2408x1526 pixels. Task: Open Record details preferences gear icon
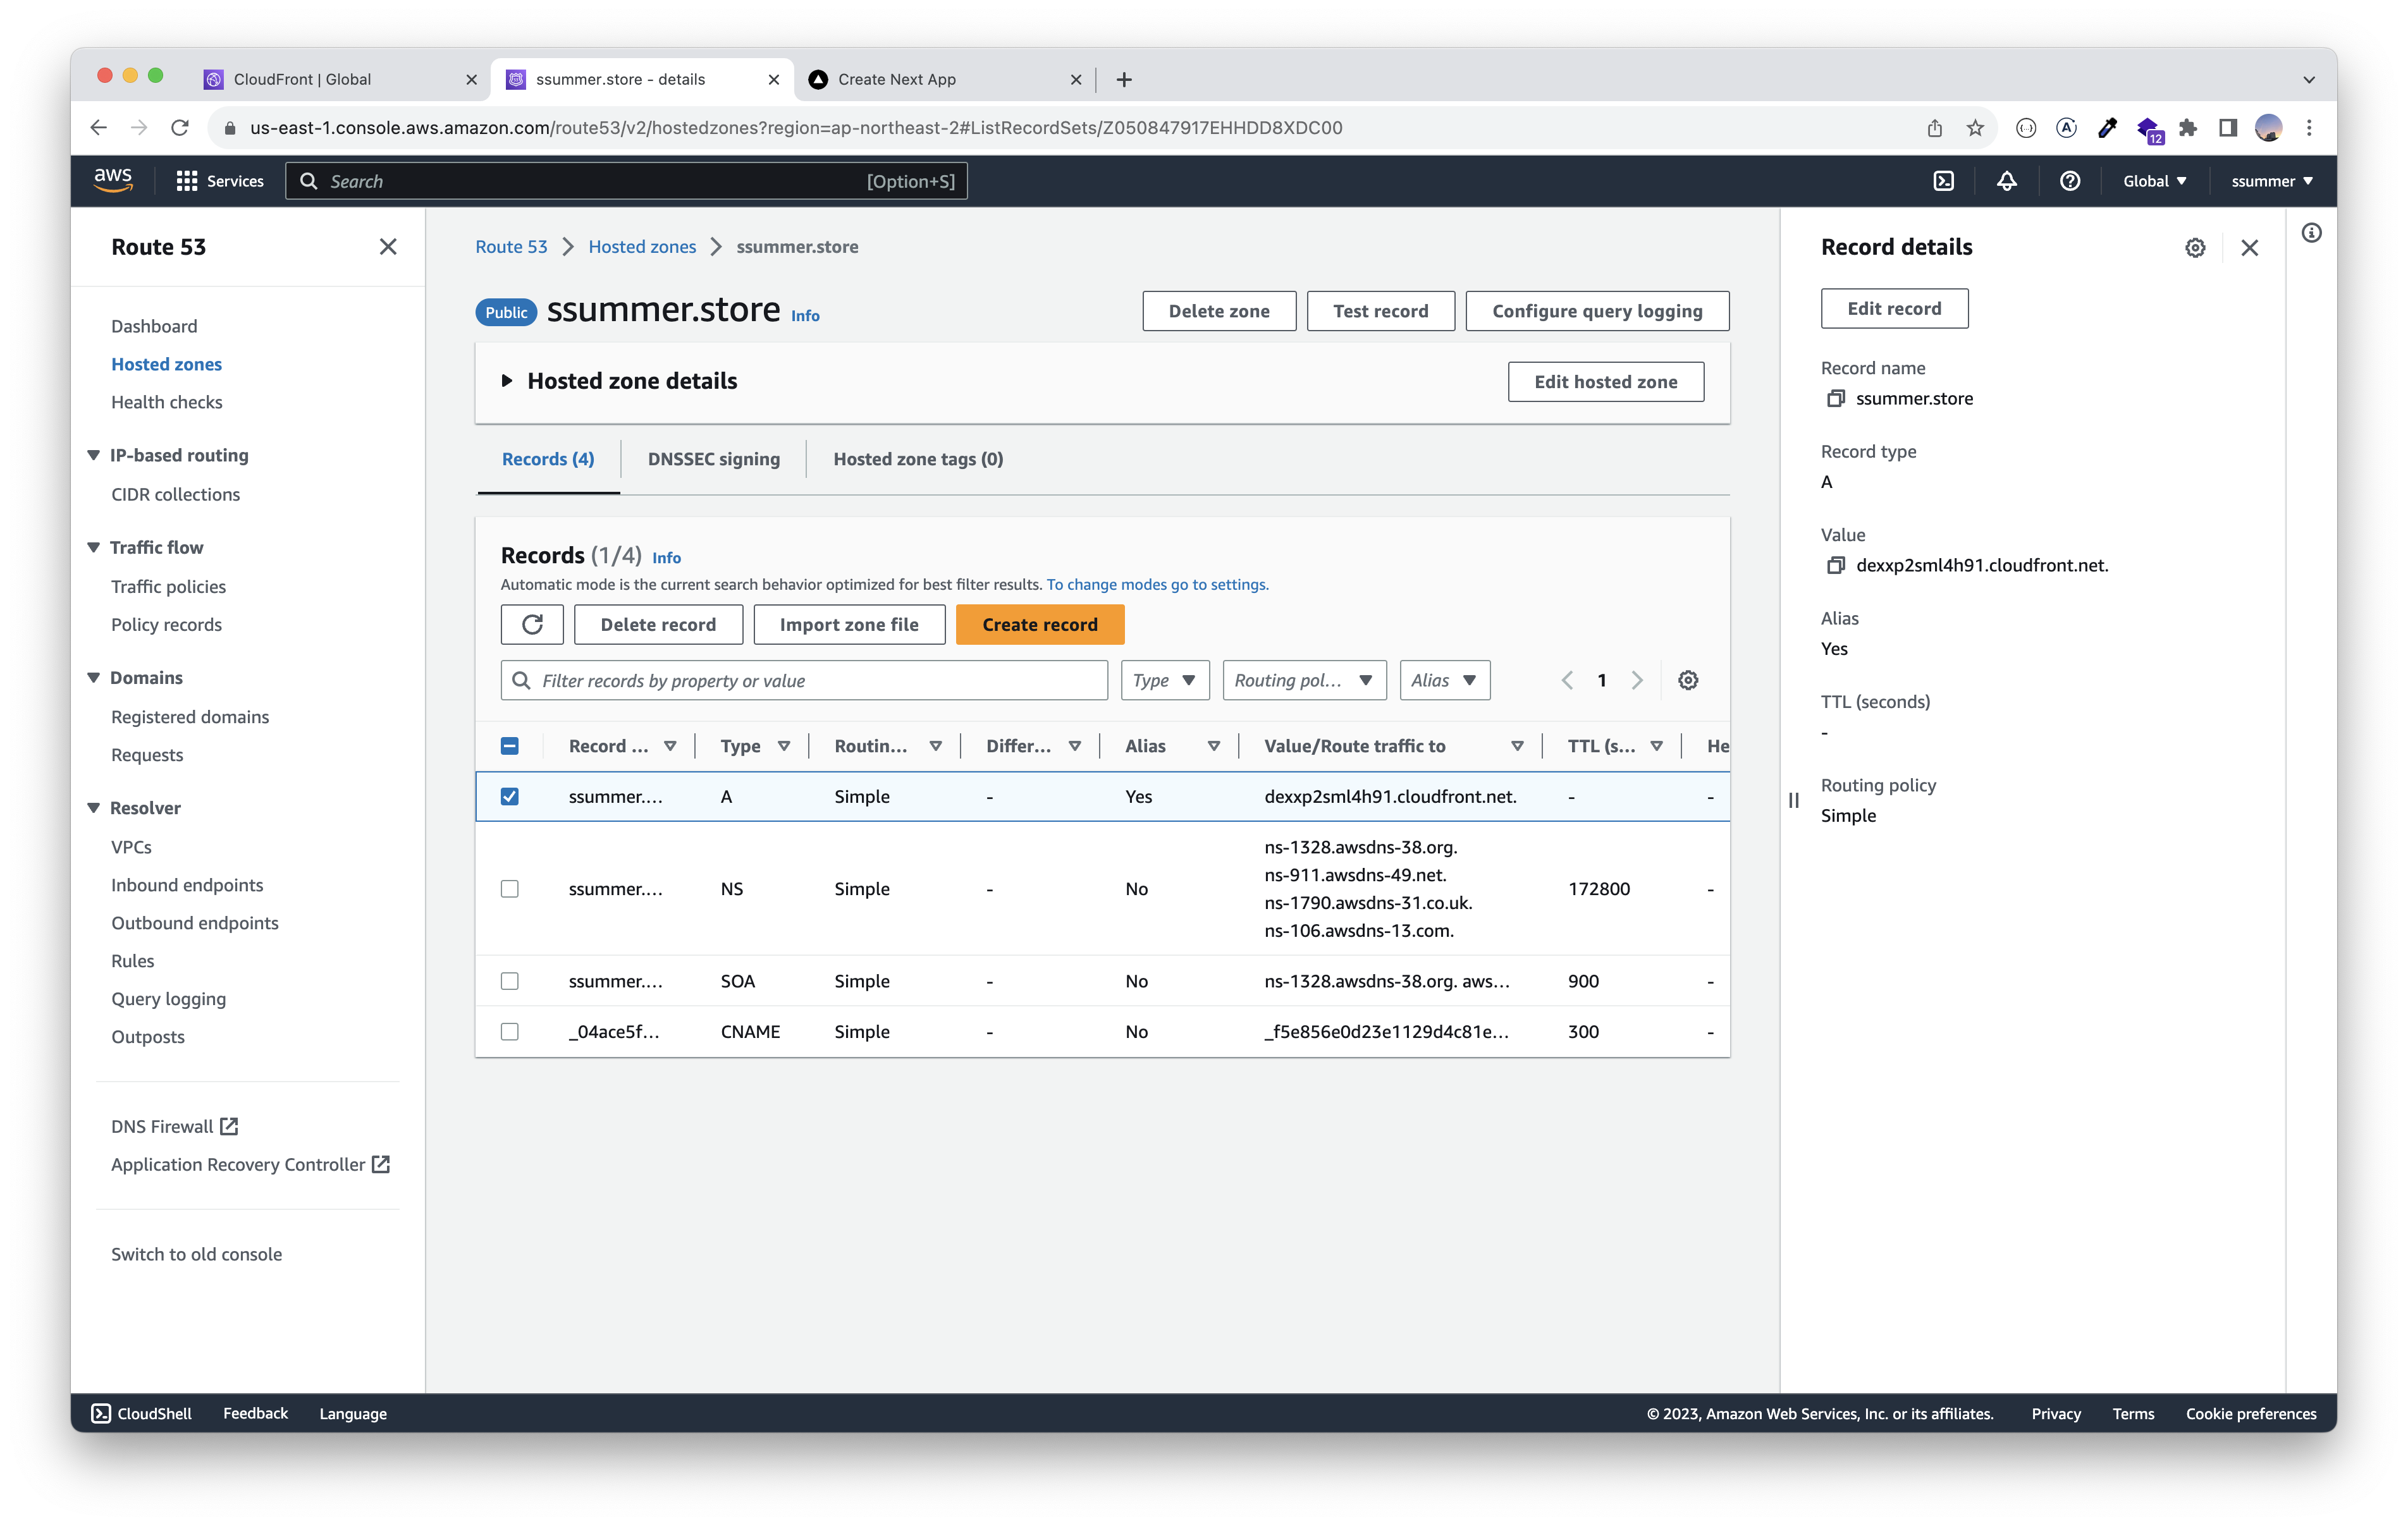coord(2194,248)
